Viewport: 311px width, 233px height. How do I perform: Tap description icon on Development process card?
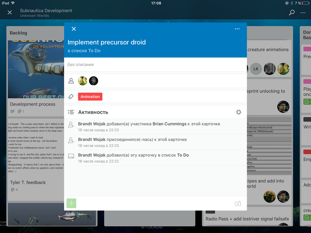(x=12, y=111)
